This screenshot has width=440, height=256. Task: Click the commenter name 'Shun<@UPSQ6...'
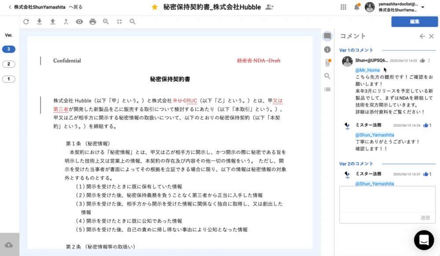[x=371, y=60]
